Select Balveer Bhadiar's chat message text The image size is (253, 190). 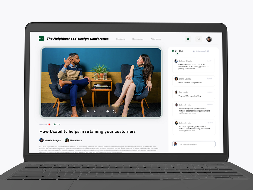[194, 67]
